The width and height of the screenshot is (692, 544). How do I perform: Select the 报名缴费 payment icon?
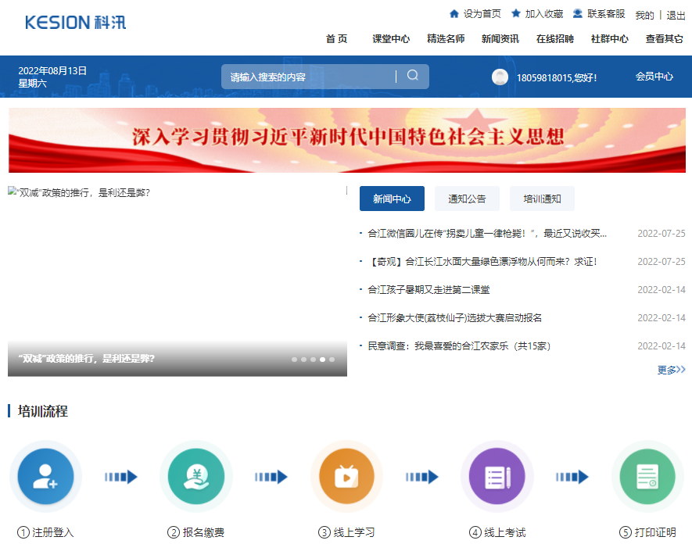[x=196, y=476]
